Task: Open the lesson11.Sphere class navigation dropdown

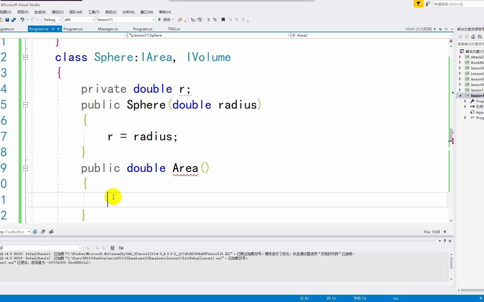Action: click(209, 35)
